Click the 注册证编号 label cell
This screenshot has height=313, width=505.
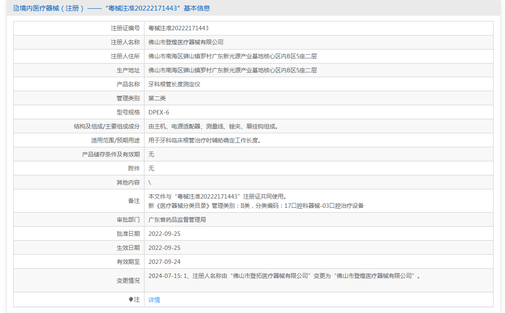click(x=79, y=28)
